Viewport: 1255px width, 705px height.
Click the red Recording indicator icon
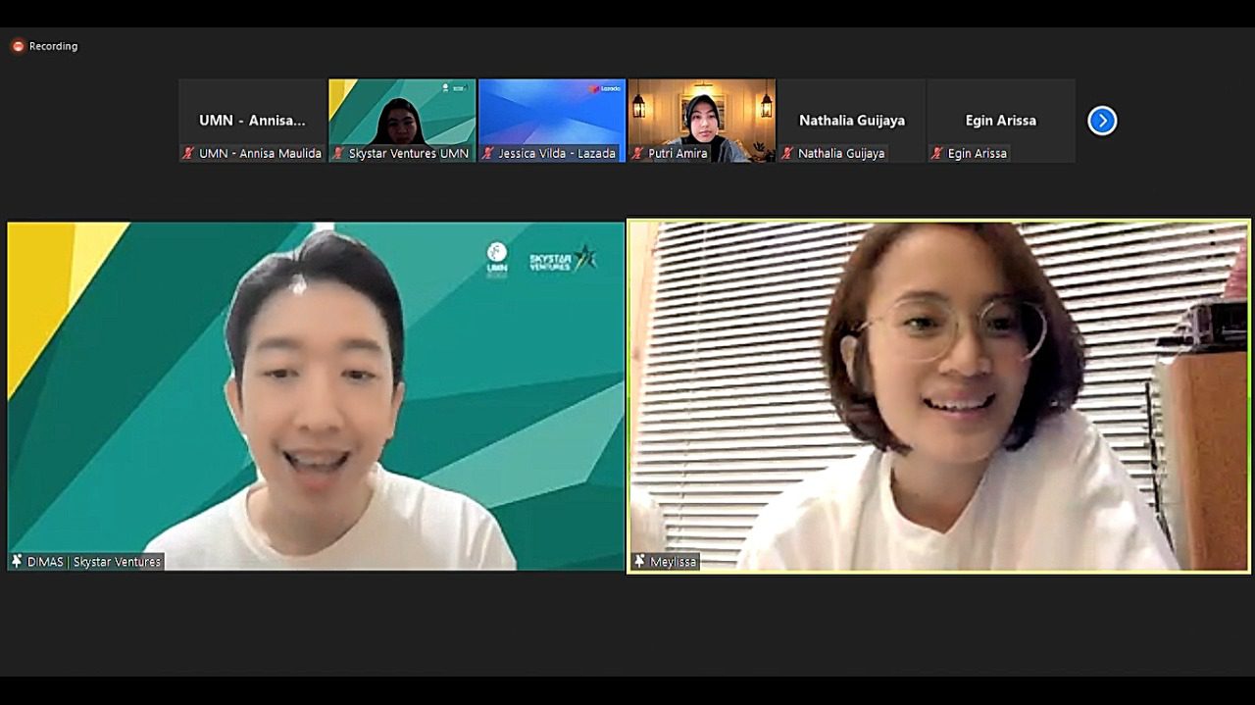[x=18, y=46]
